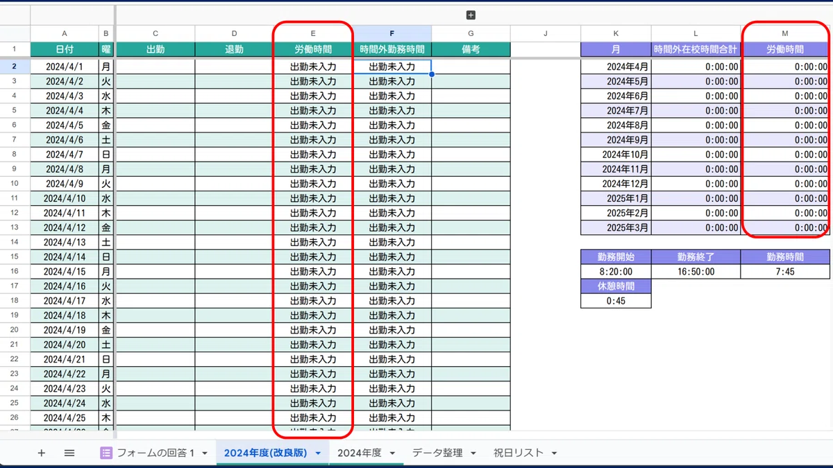This screenshot has width=833, height=468.
Task: Select the 8:20:00 start time cell
Action: pyautogui.click(x=616, y=272)
